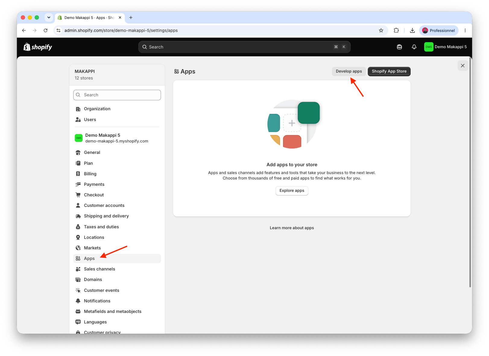
Task: Click the settings sidebar Search field
Action: (x=117, y=95)
